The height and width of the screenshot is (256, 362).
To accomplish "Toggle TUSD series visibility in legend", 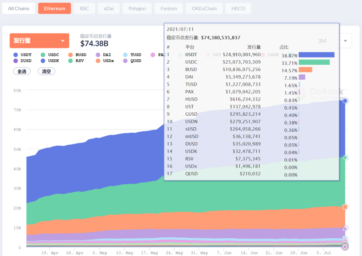I will coord(132,55).
